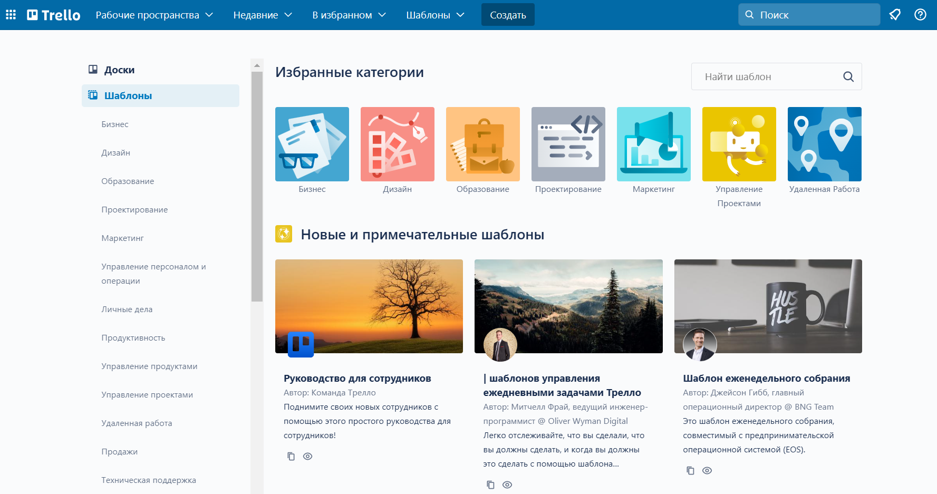Open Руководство для сотрудников template title

pos(358,378)
